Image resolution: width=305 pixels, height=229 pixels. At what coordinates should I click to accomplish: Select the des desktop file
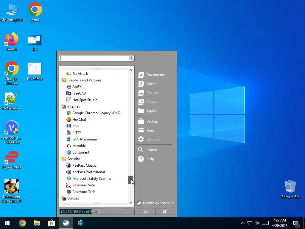(x=35, y=43)
